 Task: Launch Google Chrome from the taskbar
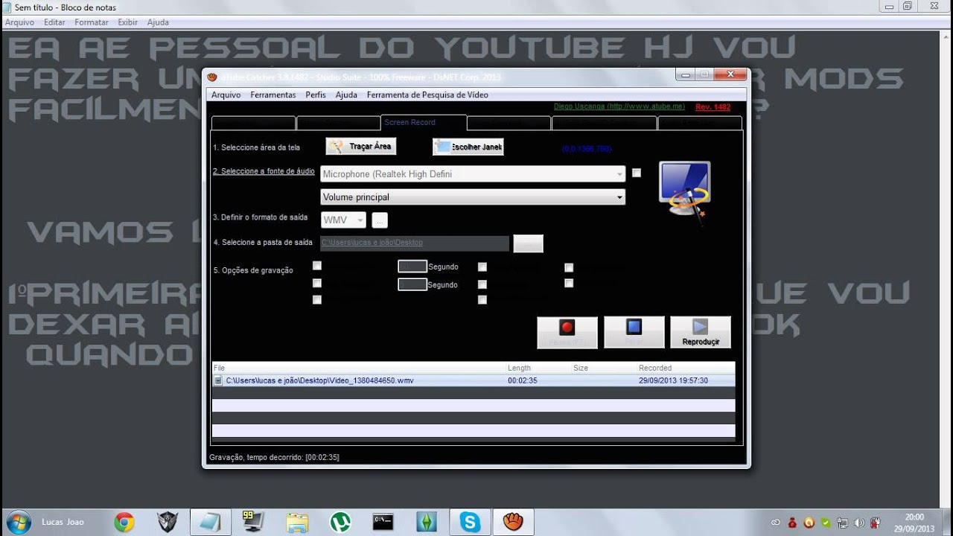click(x=124, y=522)
